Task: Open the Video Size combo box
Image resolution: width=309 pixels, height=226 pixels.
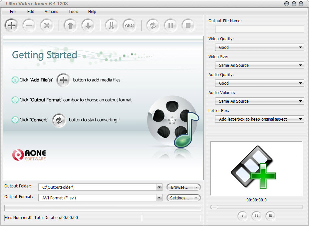Action: click(259, 65)
